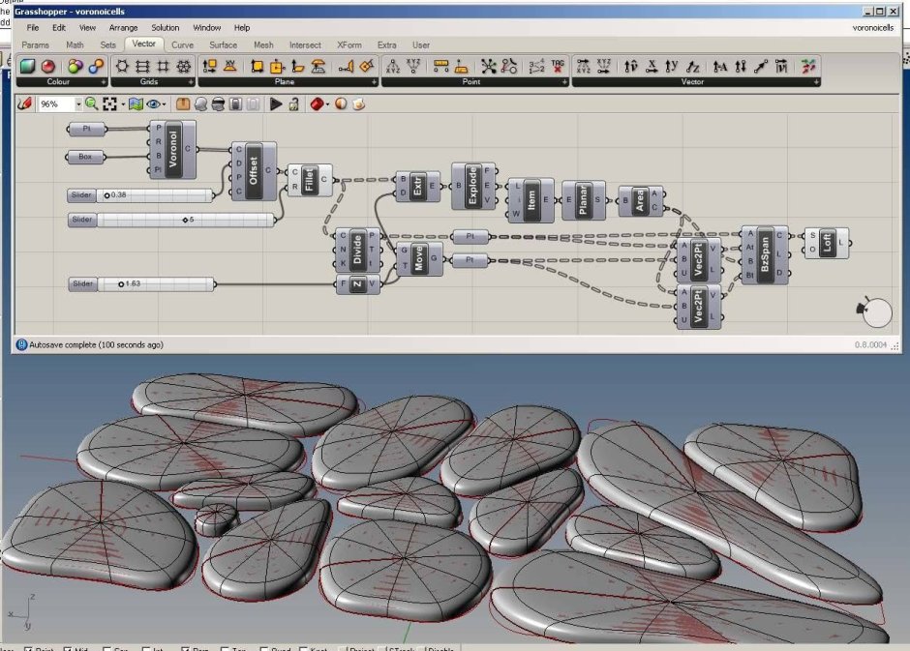Expand the Colour panel plus expander

tap(104, 82)
